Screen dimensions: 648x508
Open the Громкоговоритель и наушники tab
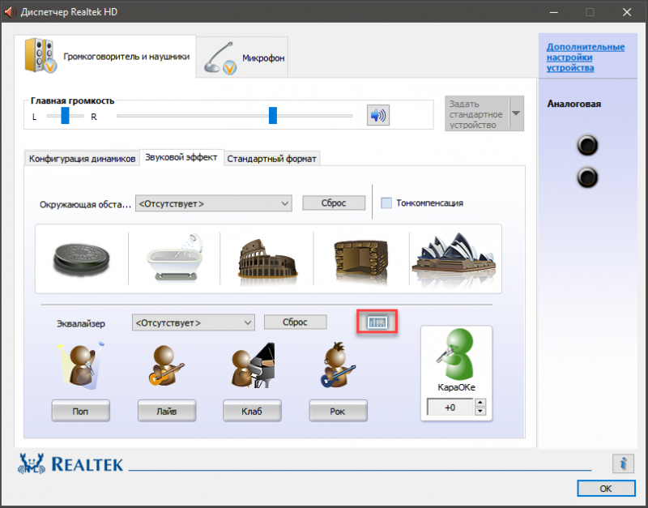coord(105,57)
